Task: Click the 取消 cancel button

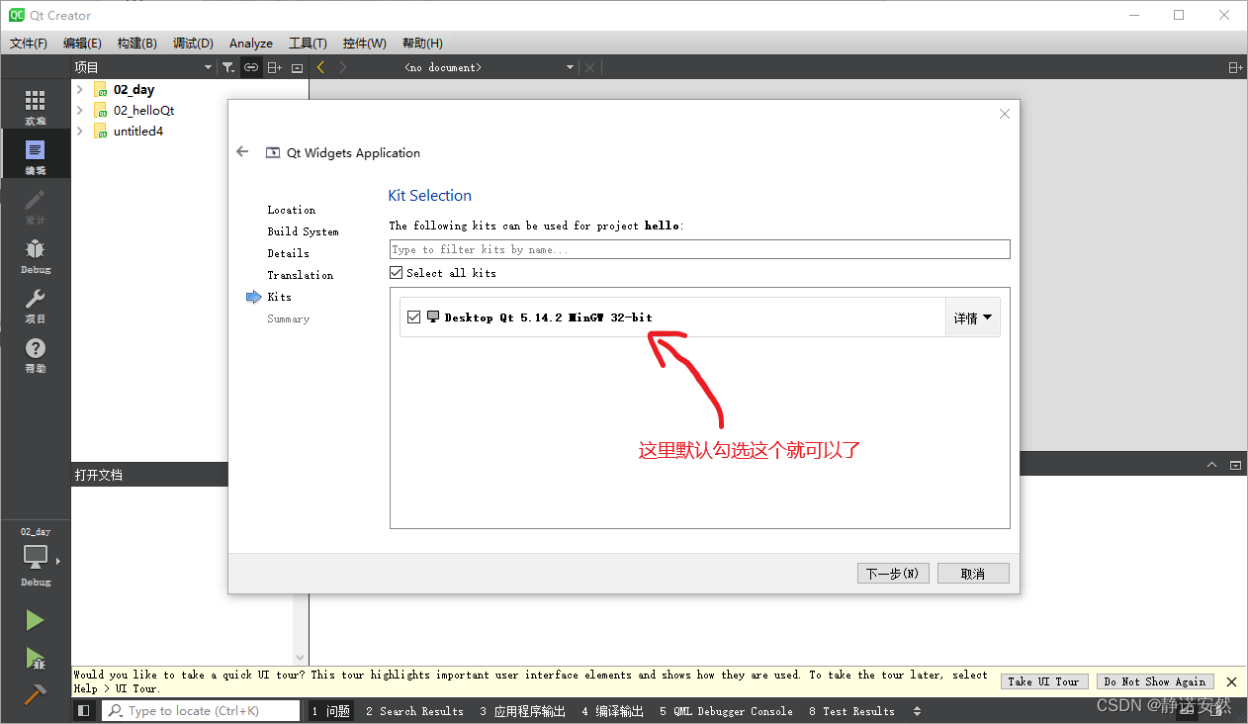Action: coord(973,574)
